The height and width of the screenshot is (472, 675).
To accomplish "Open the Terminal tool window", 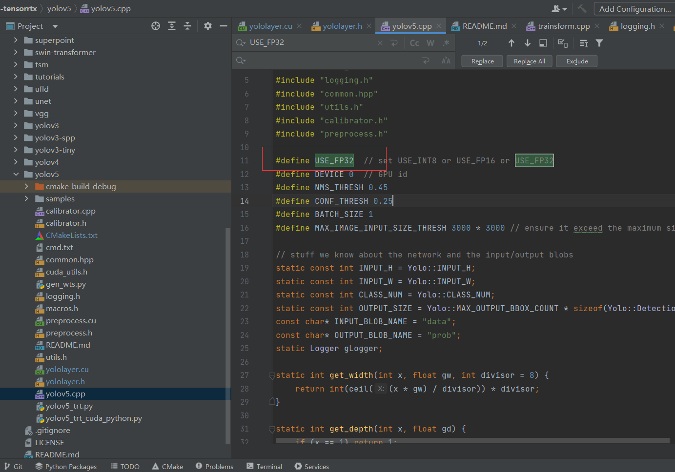I will tap(264, 466).
